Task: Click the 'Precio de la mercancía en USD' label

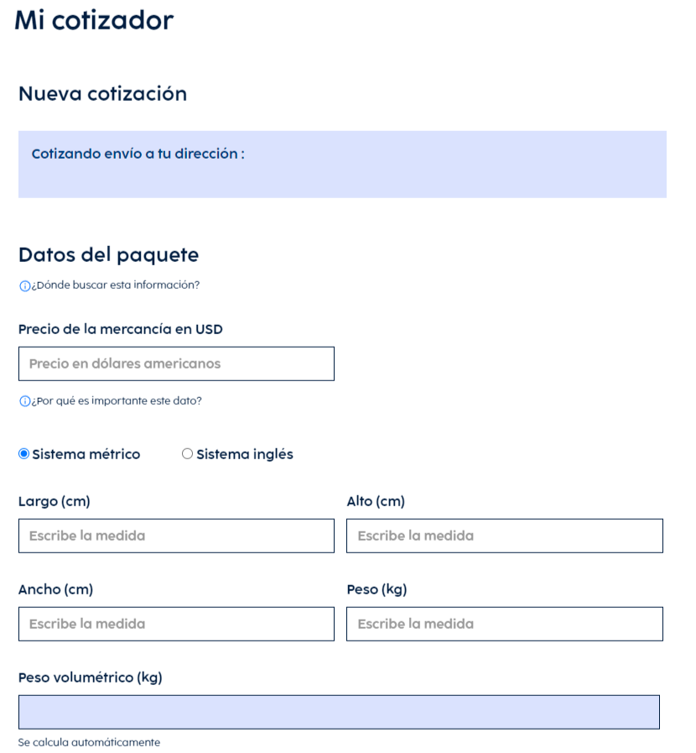Action: click(121, 329)
